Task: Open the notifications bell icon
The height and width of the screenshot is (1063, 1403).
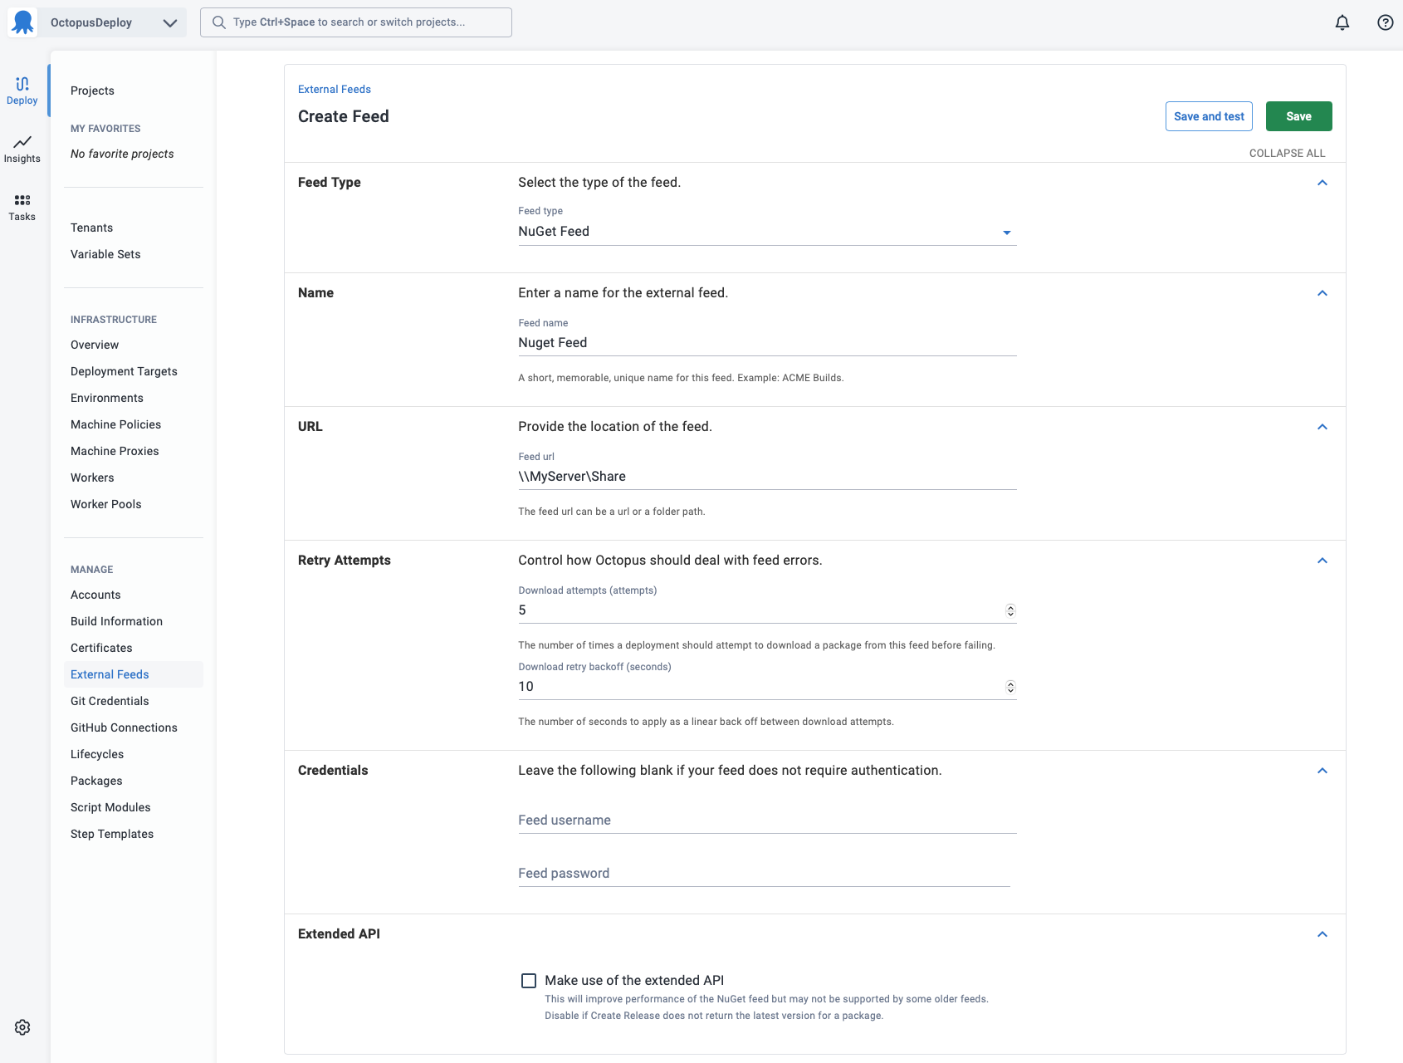Action: coord(1342,22)
